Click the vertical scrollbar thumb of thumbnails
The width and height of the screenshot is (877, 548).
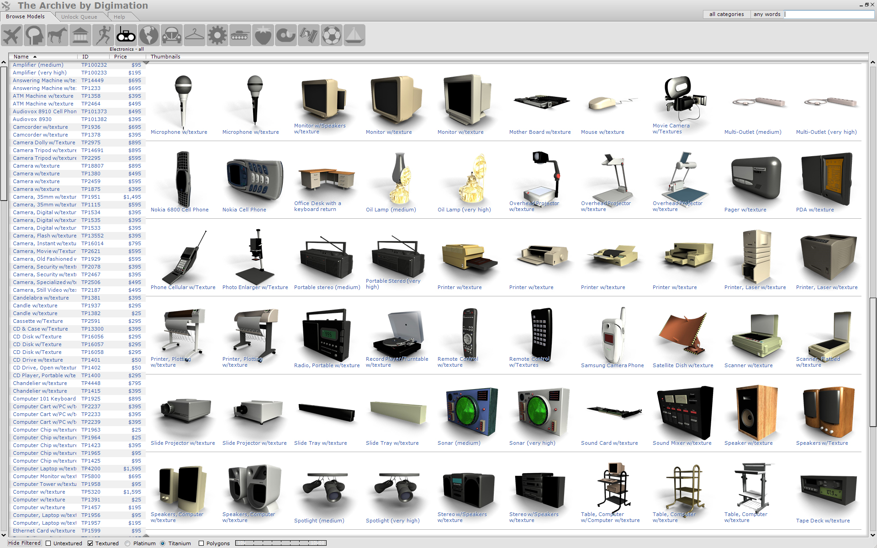click(873, 362)
